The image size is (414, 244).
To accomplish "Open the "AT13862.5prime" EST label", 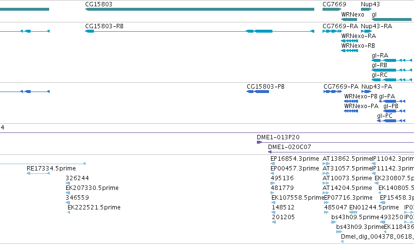I will pos(347,159).
